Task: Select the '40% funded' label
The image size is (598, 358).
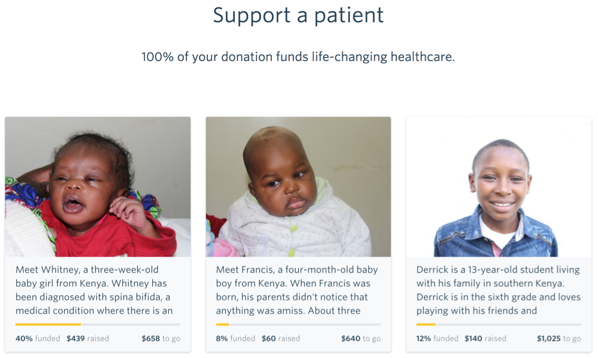Action: coord(38,339)
